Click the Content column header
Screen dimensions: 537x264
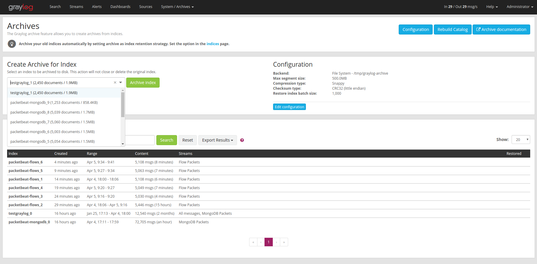point(142,154)
